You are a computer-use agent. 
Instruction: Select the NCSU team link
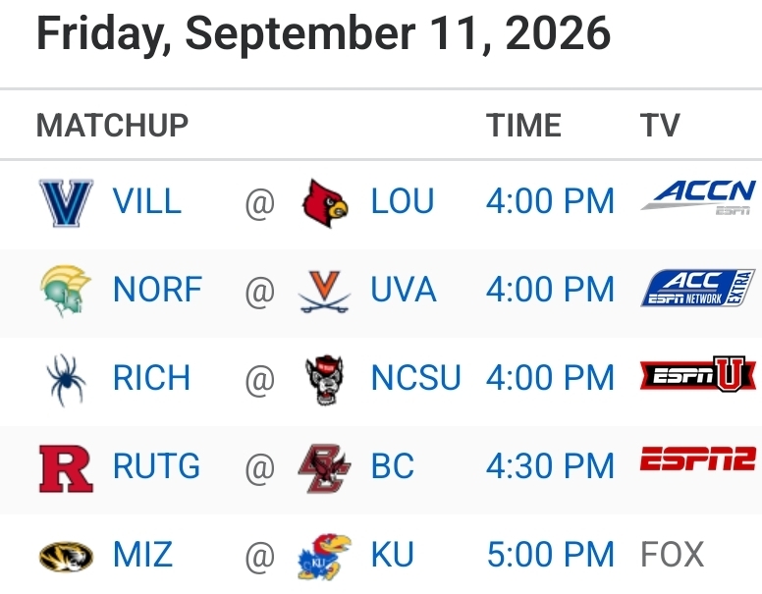pyautogui.click(x=416, y=378)
